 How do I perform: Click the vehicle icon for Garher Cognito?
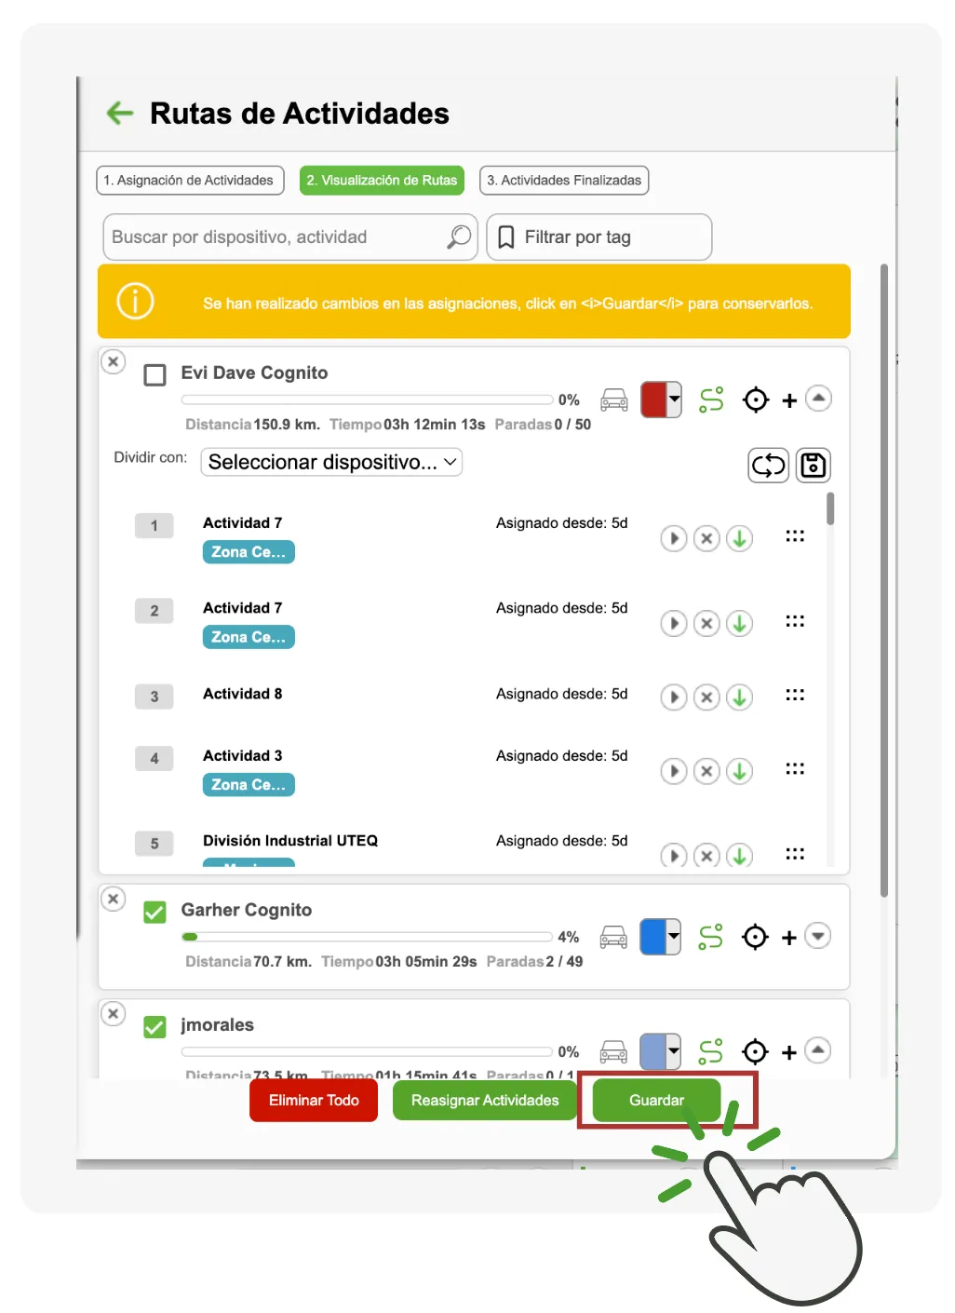pos(613,937)
